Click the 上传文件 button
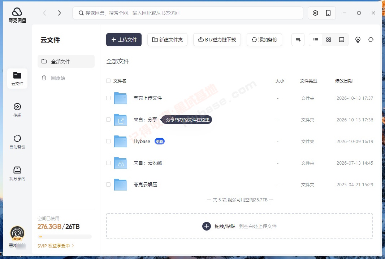 [x=124, y=40]
